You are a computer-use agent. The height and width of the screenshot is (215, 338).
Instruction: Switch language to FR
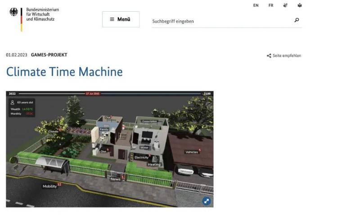click(x=271, y=5)
